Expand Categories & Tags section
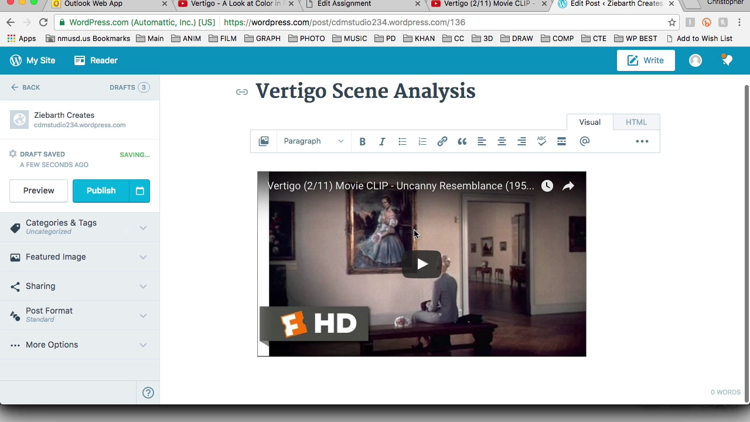Image resolution: width=750 pixels, height=422 pixels. (x=80, y=227)
